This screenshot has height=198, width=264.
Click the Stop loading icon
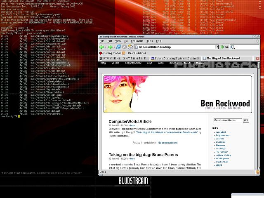click(x=125, y=47)
